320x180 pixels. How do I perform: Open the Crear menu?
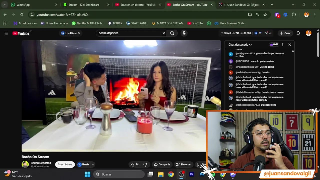[x=285, y=33]
